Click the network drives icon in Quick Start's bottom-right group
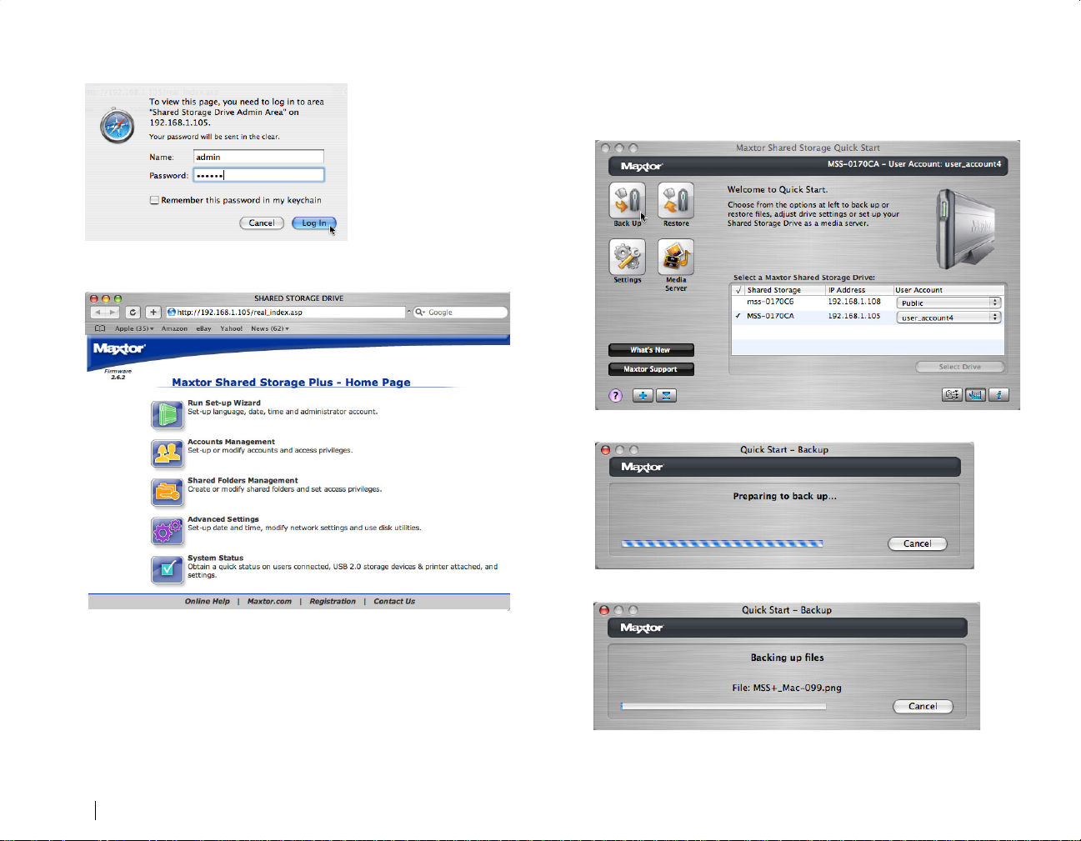This screenshot has height=841, width=1081. 952,395
